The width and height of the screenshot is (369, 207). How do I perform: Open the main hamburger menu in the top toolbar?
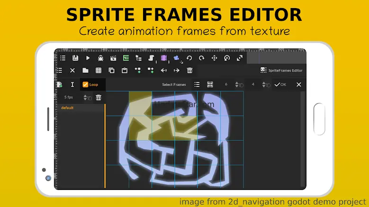pyautogui.click(x=63, y=58)
